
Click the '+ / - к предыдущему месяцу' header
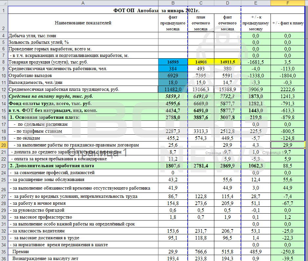[x=256, y=23]
